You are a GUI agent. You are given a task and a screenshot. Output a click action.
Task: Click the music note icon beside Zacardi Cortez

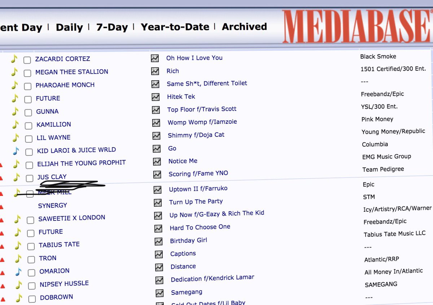point(14,59)
